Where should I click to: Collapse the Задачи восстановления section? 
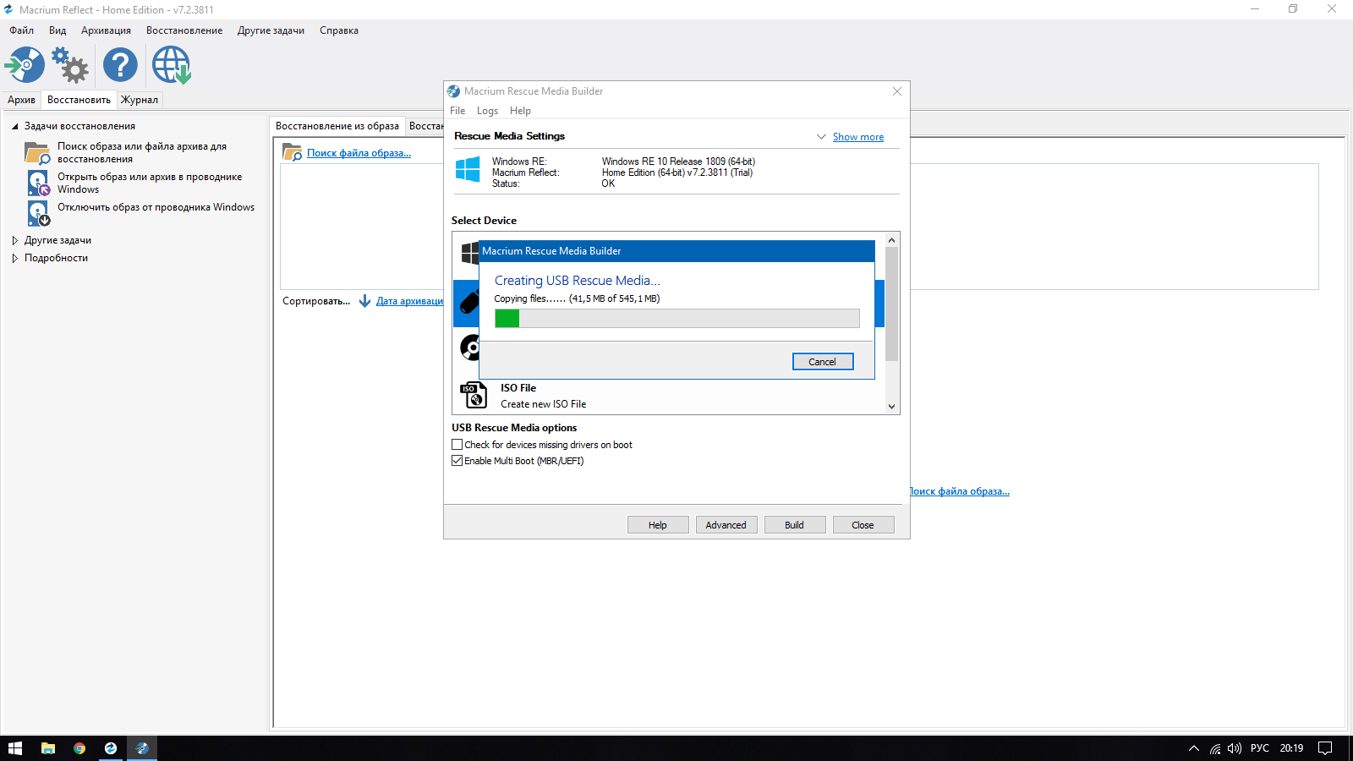click(x=15, y=126)
